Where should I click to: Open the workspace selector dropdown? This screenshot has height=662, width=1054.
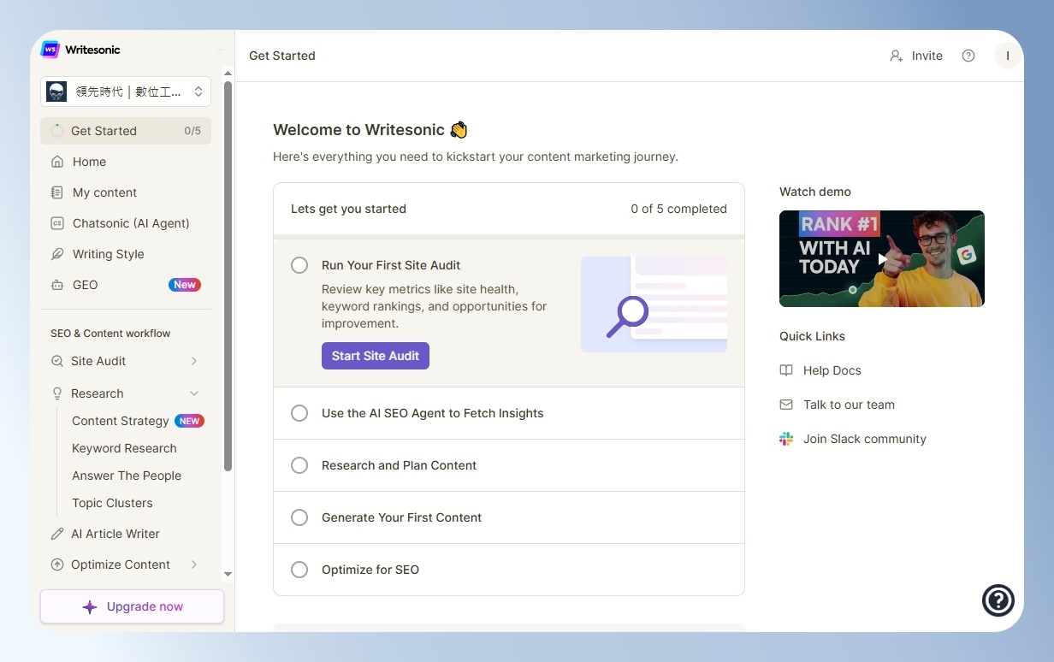coord(126,92)
